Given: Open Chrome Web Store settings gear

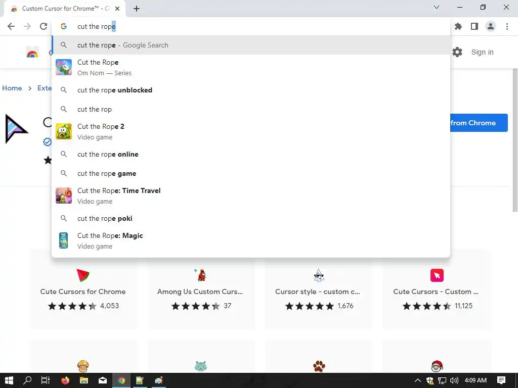Looking at the screenshot, I should [457, 52].
